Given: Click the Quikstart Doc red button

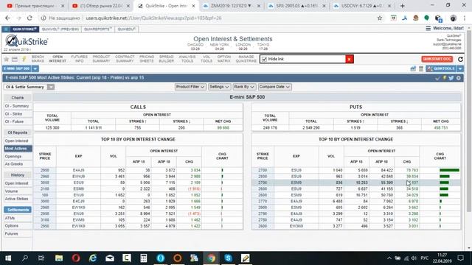Looking at the screenshot, I should pyautogui.click(x=437, y=59).
